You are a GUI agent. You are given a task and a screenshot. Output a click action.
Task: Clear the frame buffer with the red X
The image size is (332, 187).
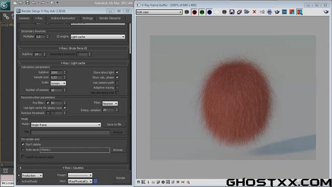[x=255, y=12]
